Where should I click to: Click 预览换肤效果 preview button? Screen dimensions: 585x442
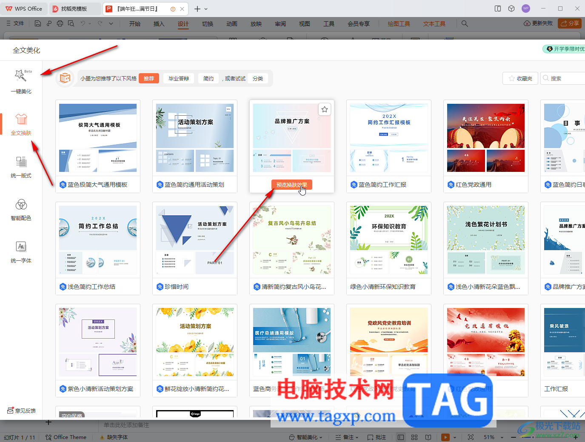pyautogui.click(x=292, y=185)
